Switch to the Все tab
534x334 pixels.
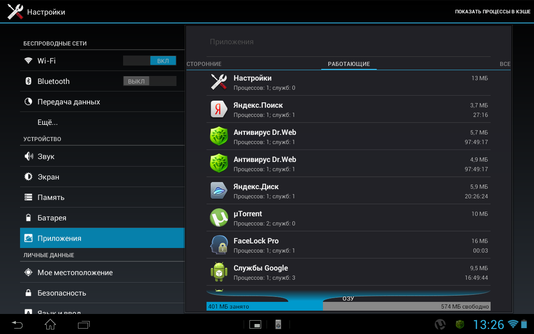point(505,64)
